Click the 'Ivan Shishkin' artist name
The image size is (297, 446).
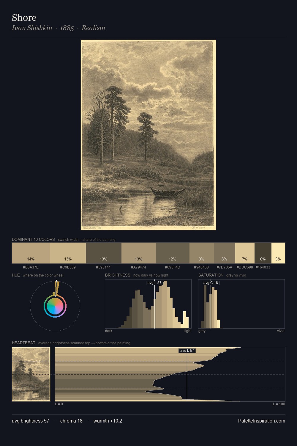click(32, 28)
